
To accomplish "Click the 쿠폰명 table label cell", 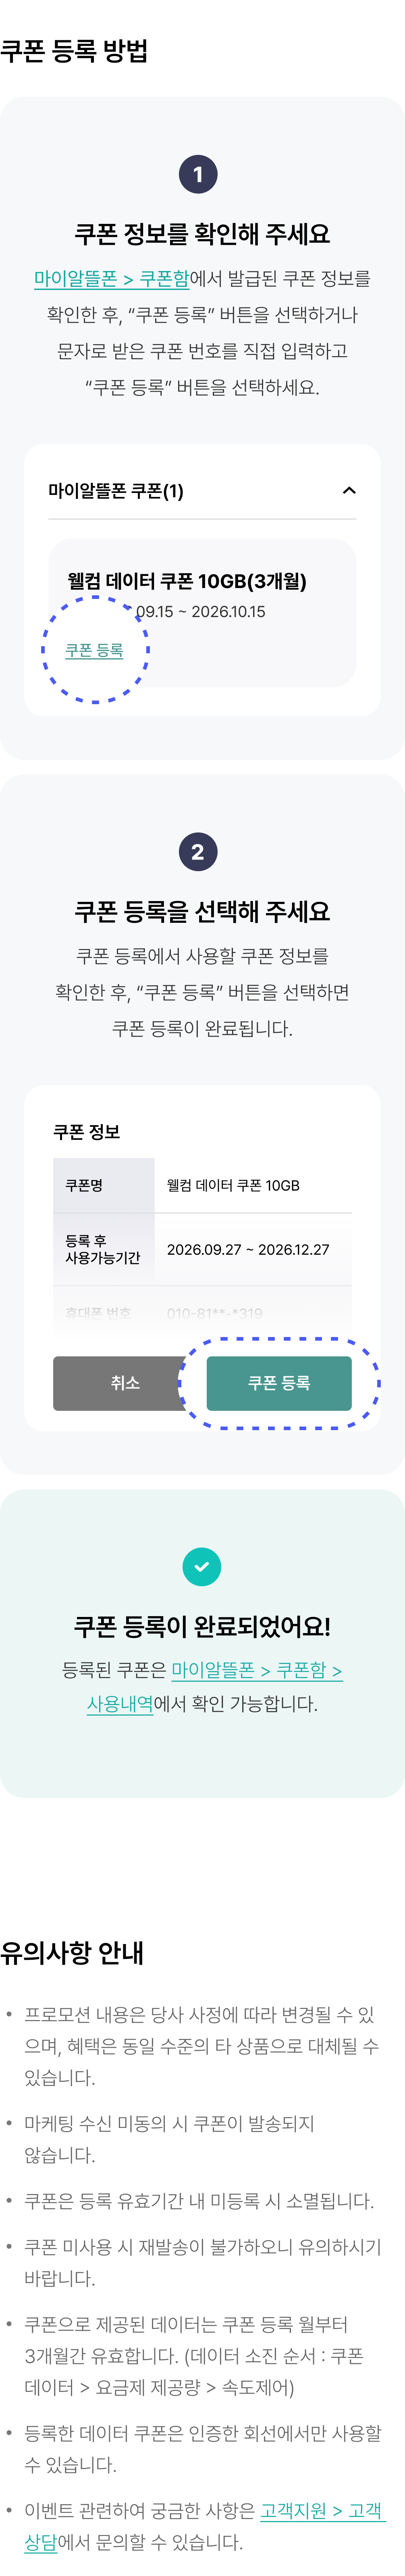I will click(104, 1185).
